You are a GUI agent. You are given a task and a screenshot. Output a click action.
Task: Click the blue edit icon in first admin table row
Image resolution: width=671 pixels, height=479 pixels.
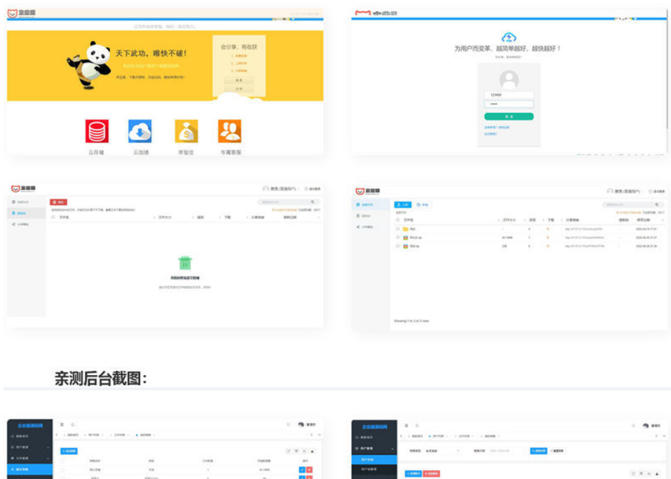(x=302, y=470)
